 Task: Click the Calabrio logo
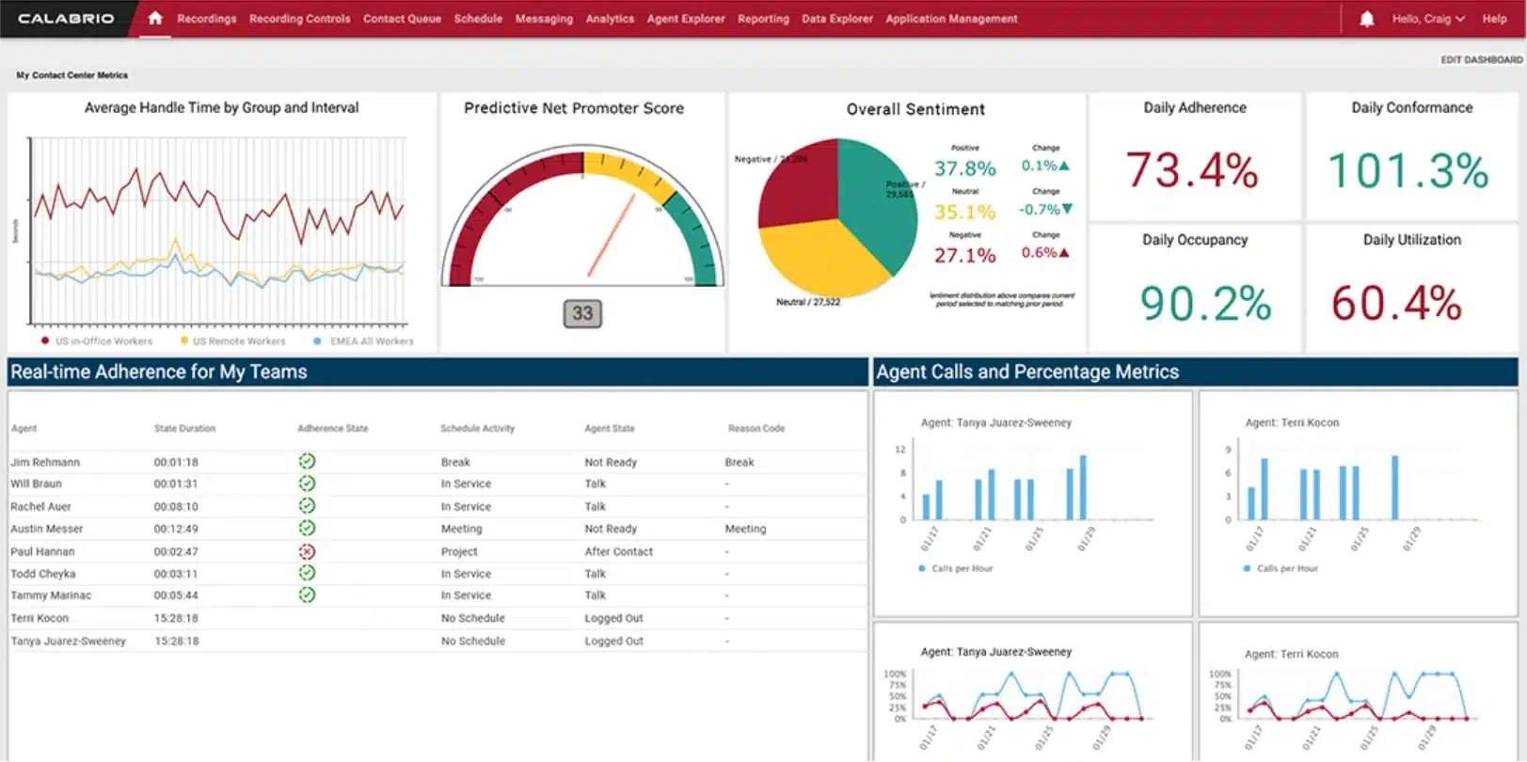click(66, 18)
